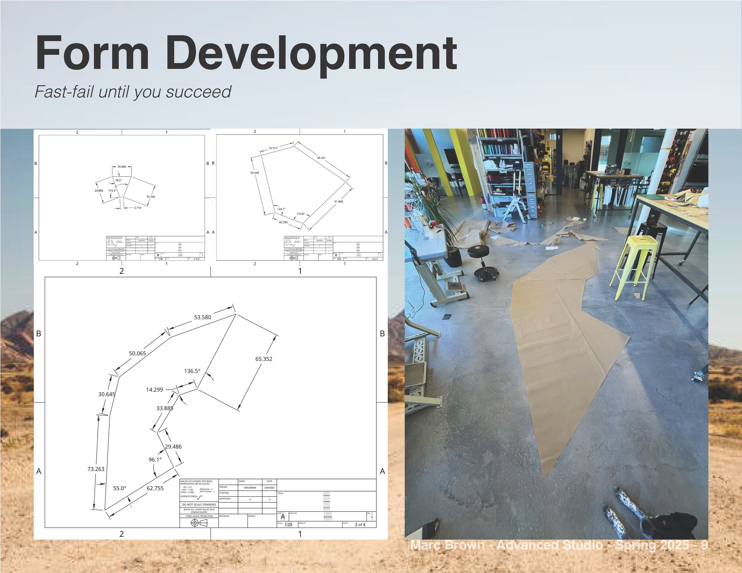
Task: Click the 53.580 dimension label
Action: (x=202, y=317)
